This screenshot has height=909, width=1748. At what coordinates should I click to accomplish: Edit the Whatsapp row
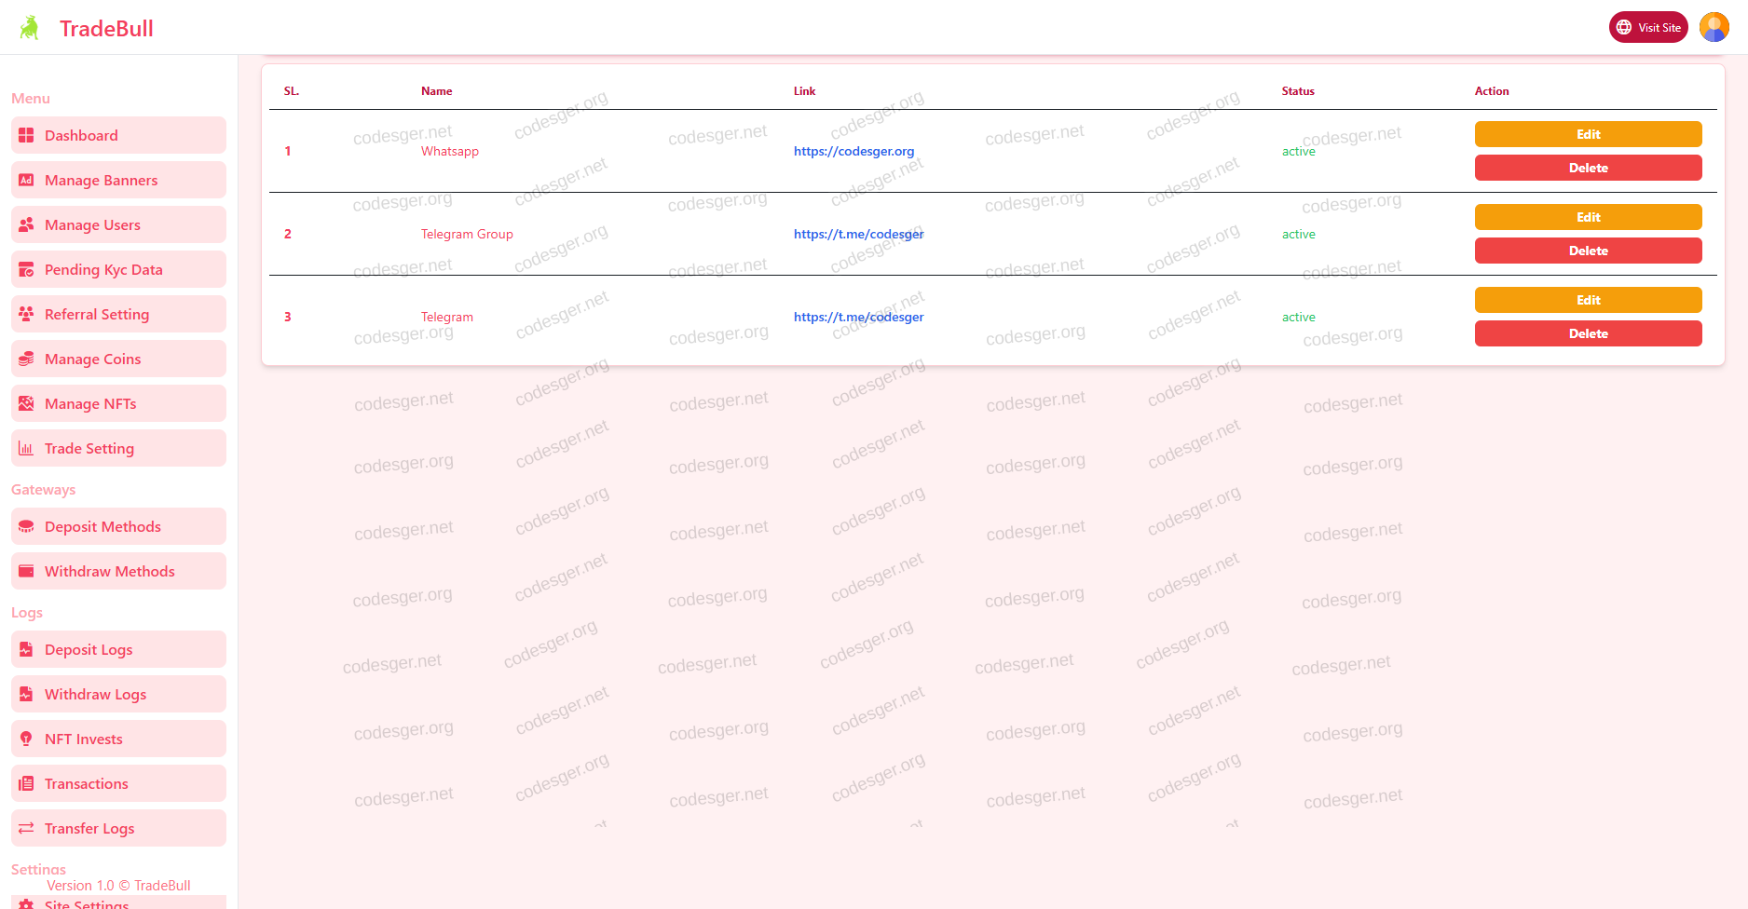1587,135
